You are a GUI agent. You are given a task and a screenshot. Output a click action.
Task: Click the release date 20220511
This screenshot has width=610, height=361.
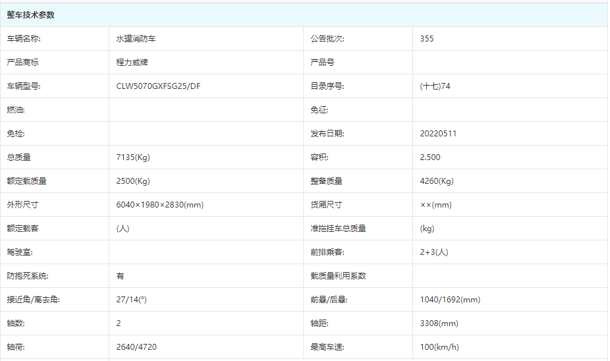(x=438, y=134)
